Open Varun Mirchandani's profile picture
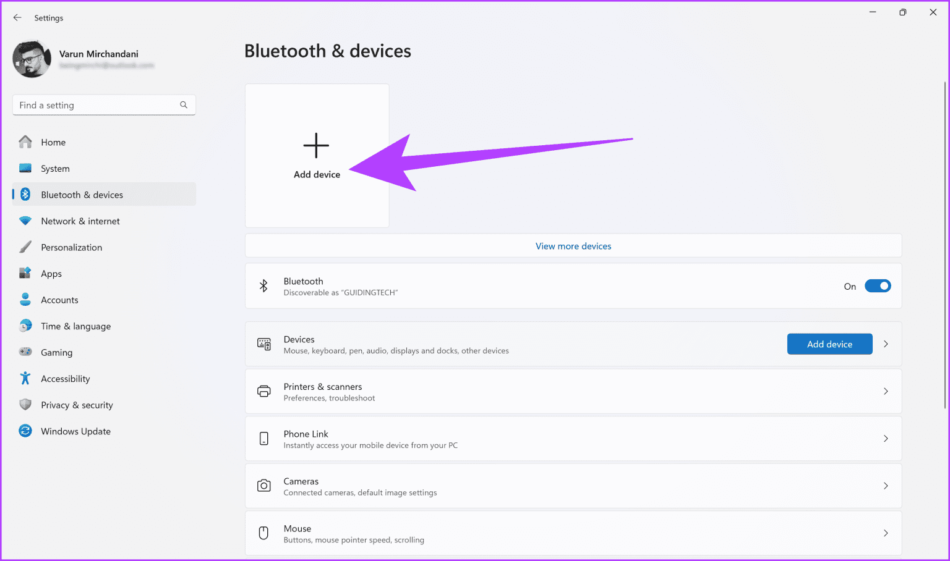The image size is (950, 561). coord(32,59)
